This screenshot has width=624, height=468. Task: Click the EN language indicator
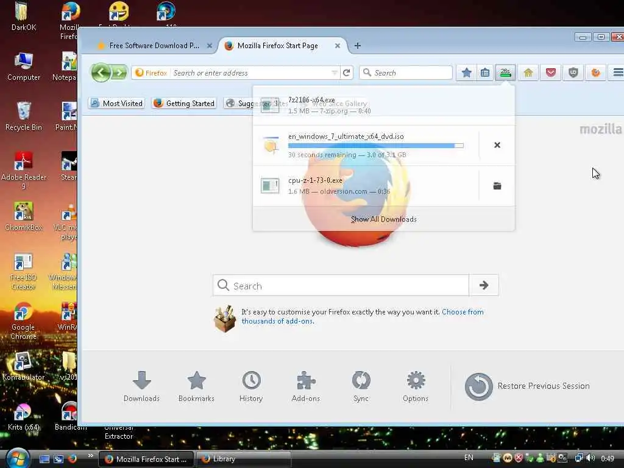tap(469, 458)
